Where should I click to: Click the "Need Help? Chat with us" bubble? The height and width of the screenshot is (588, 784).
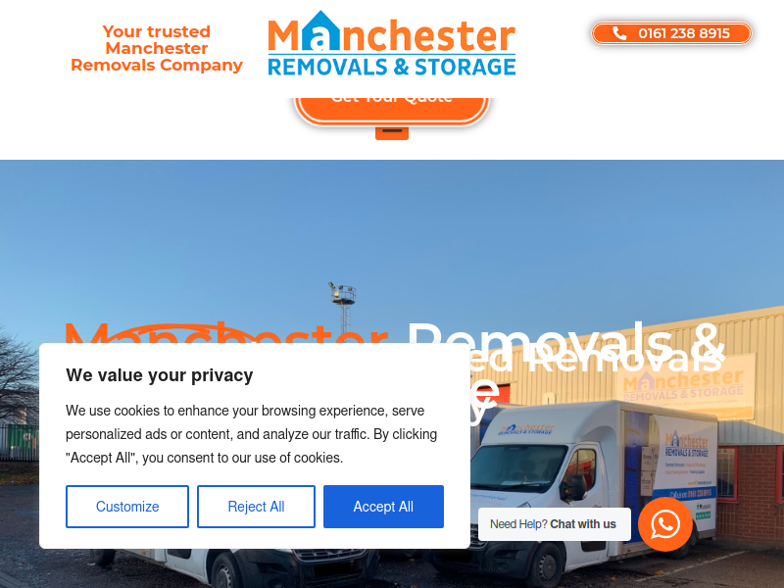pyautogui.click(x=555, y=524)
